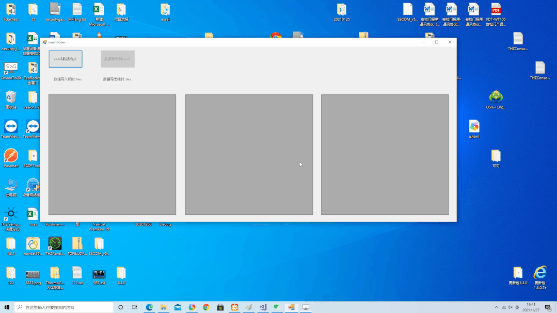Select the 1223.png image file
Screen dimensions: 557x313
point(33,276)
